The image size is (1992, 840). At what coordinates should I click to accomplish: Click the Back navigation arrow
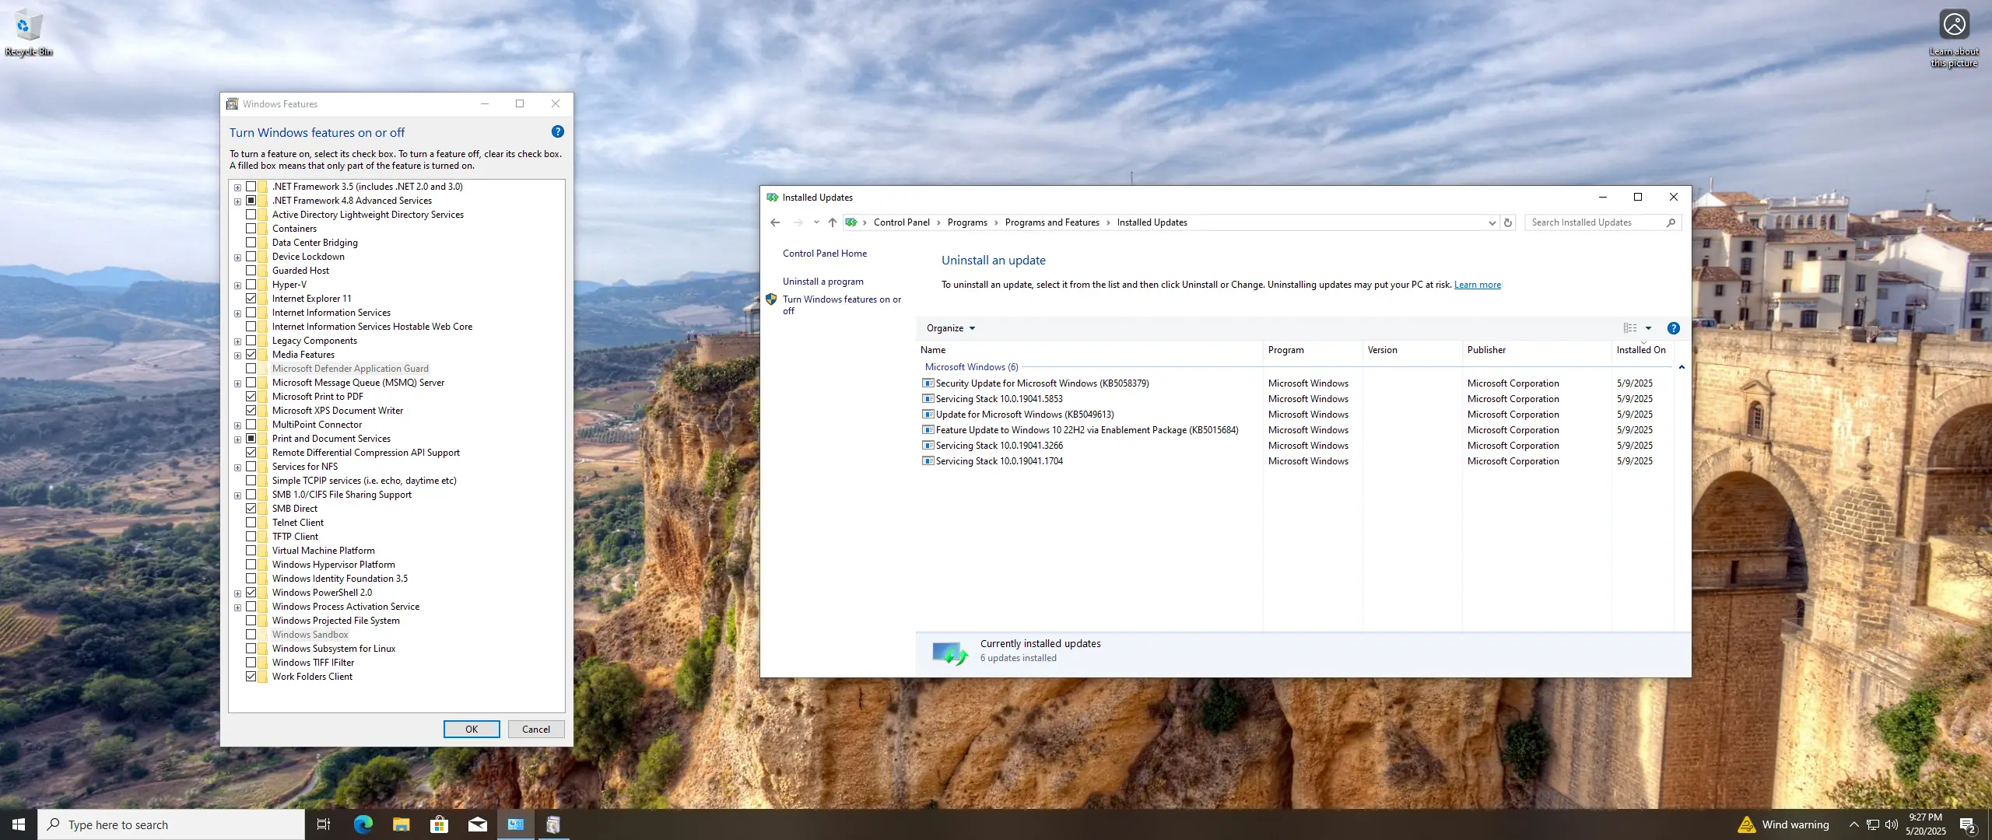775,222
